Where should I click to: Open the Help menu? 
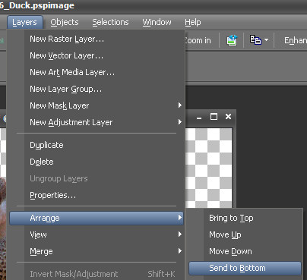[193, 22]
